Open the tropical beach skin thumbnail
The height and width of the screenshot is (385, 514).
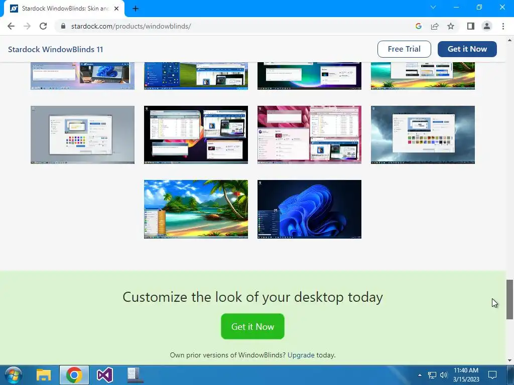coord(196,209)
